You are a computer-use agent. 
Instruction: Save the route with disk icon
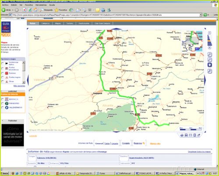pos(186,135)
